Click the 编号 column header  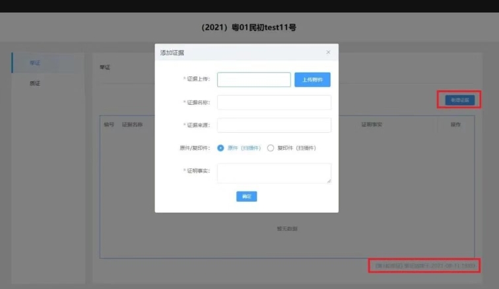109,124
